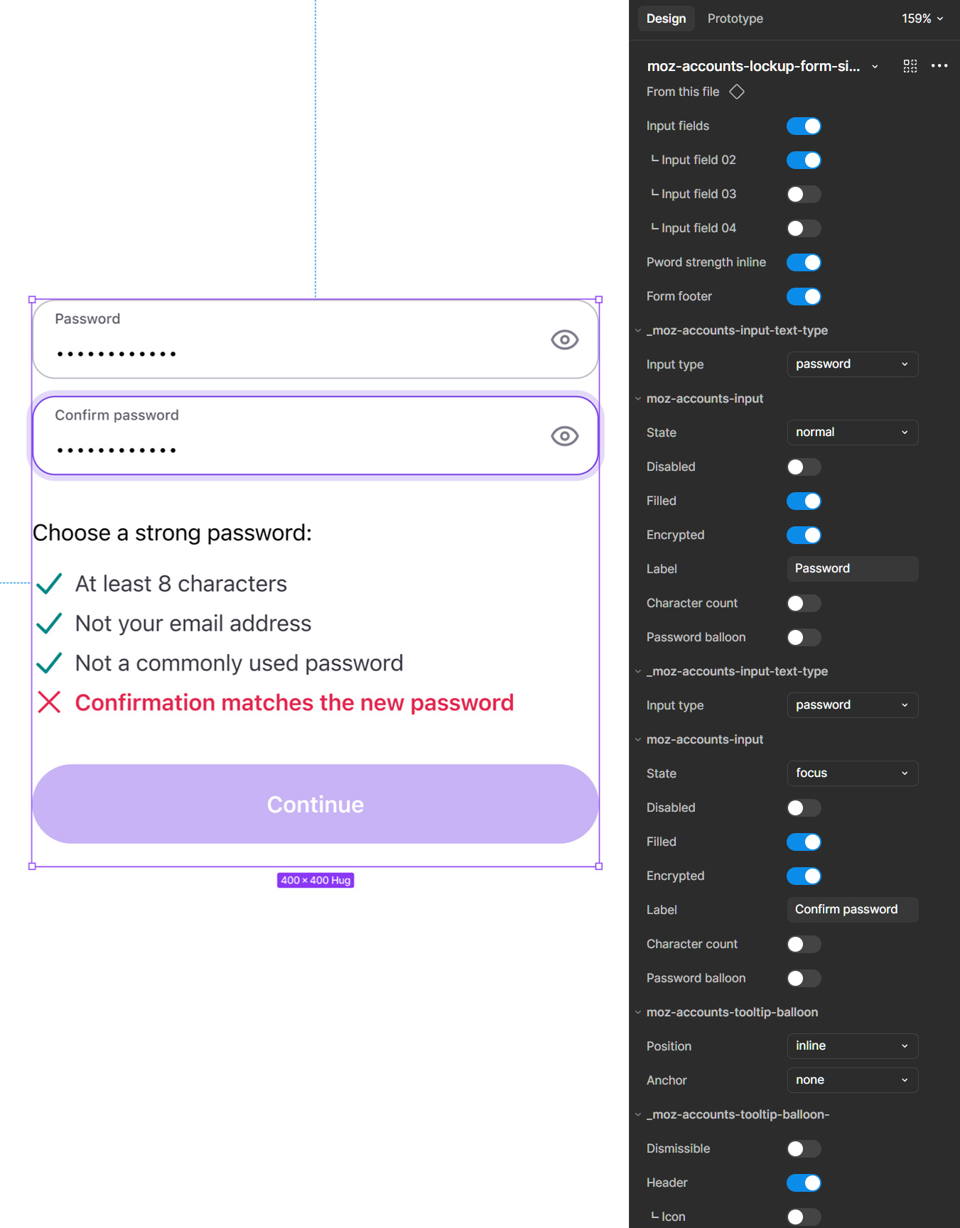Select the Design tab
Screen dimensions: 960x1228
coord(666,19)
